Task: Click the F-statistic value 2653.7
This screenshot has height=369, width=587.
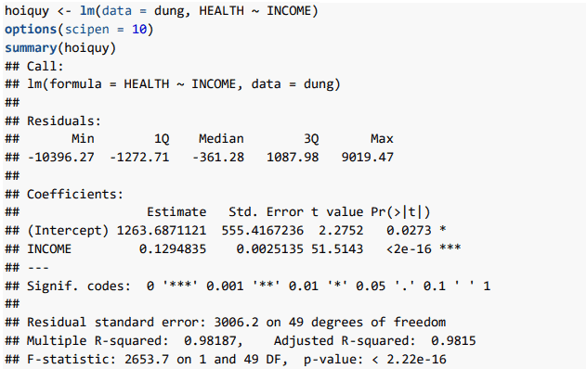Action: (147, 359)
